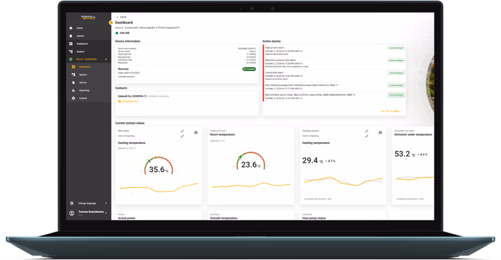
Task: Expand the Change language menu
Action: click(89, 203)
